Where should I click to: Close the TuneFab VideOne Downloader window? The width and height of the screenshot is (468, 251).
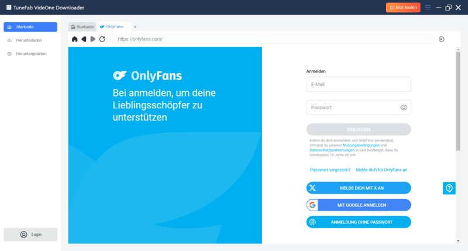tap(458, 8)
